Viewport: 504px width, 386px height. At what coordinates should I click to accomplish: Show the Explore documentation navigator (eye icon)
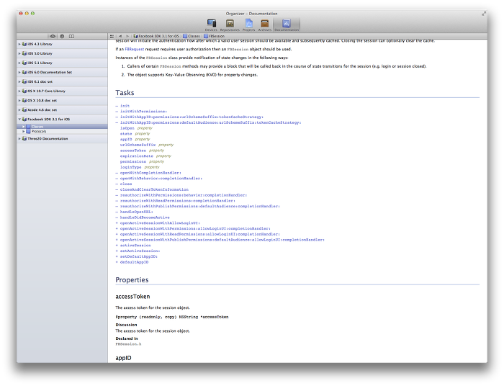(53, 36)
